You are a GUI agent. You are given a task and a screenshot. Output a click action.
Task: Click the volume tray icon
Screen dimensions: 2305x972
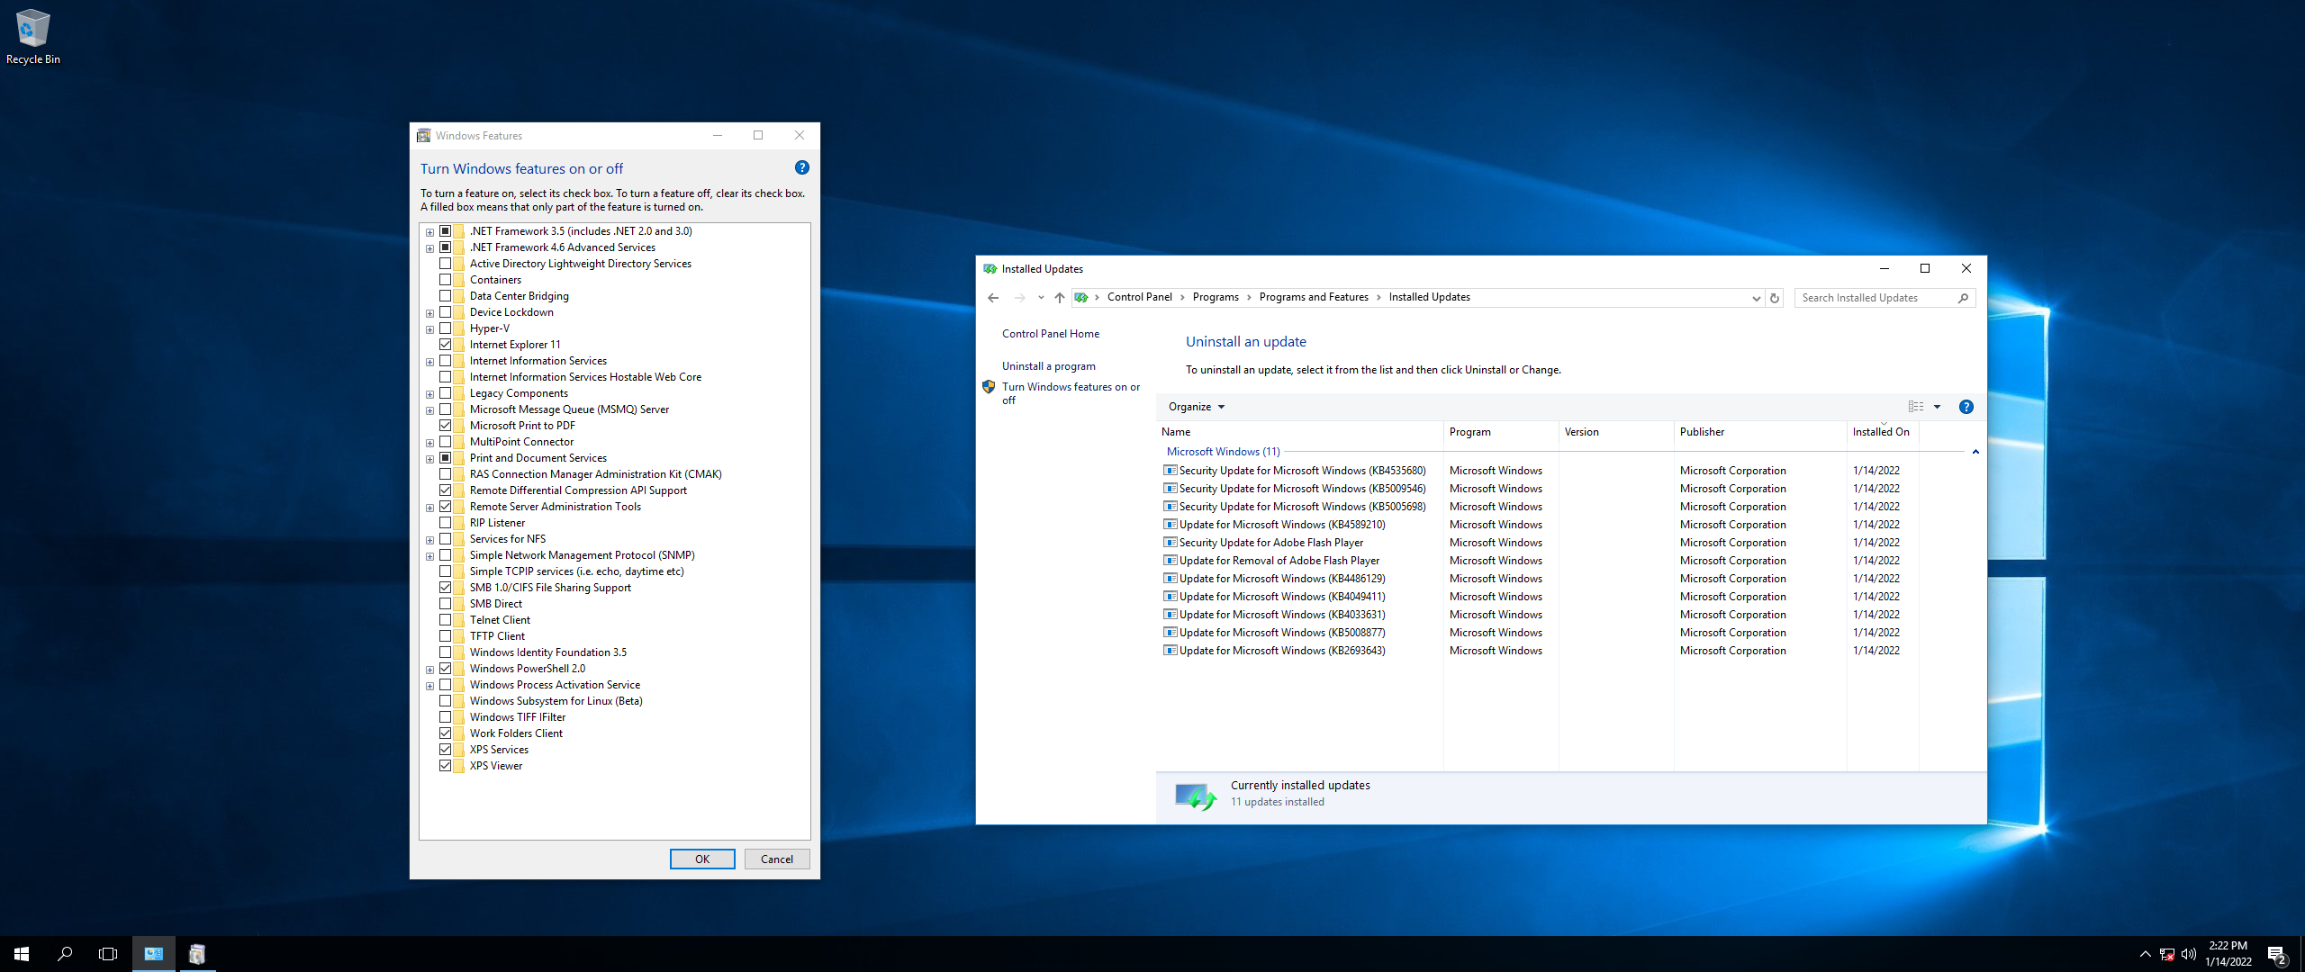[x=2189, y=954]
